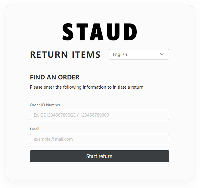Click the letter S in STAUD logo
Viewport: 200px width, 188px height.
tap(68, 32)
